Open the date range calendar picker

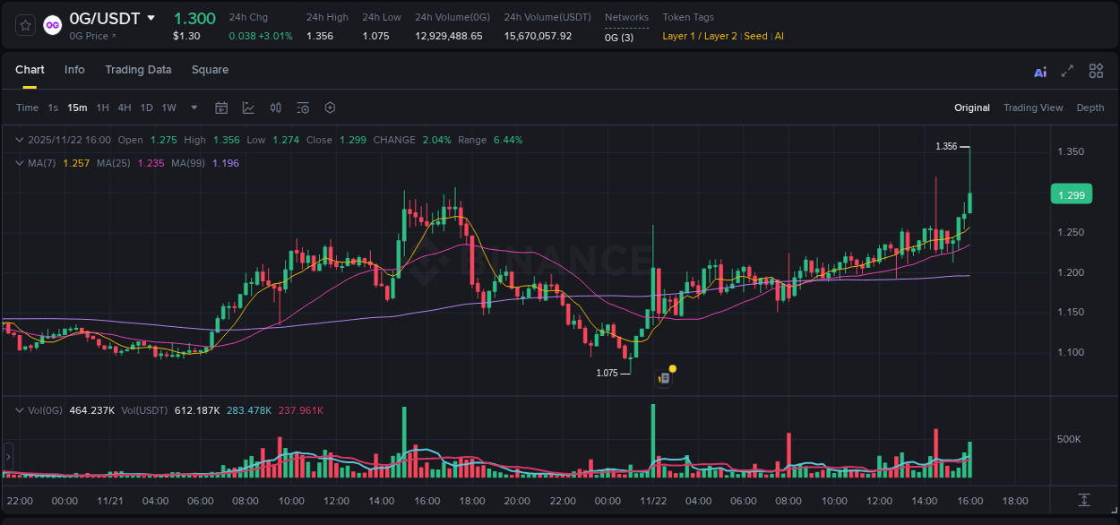pos(221,107)
